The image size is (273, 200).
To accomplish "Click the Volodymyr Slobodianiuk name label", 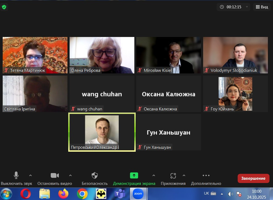I will (234, 70).
